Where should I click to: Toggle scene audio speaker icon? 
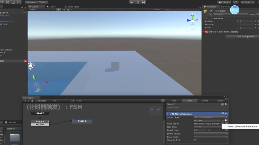(64, 10)
